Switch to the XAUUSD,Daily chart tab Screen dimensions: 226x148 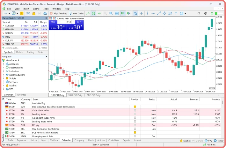(75, 95)
